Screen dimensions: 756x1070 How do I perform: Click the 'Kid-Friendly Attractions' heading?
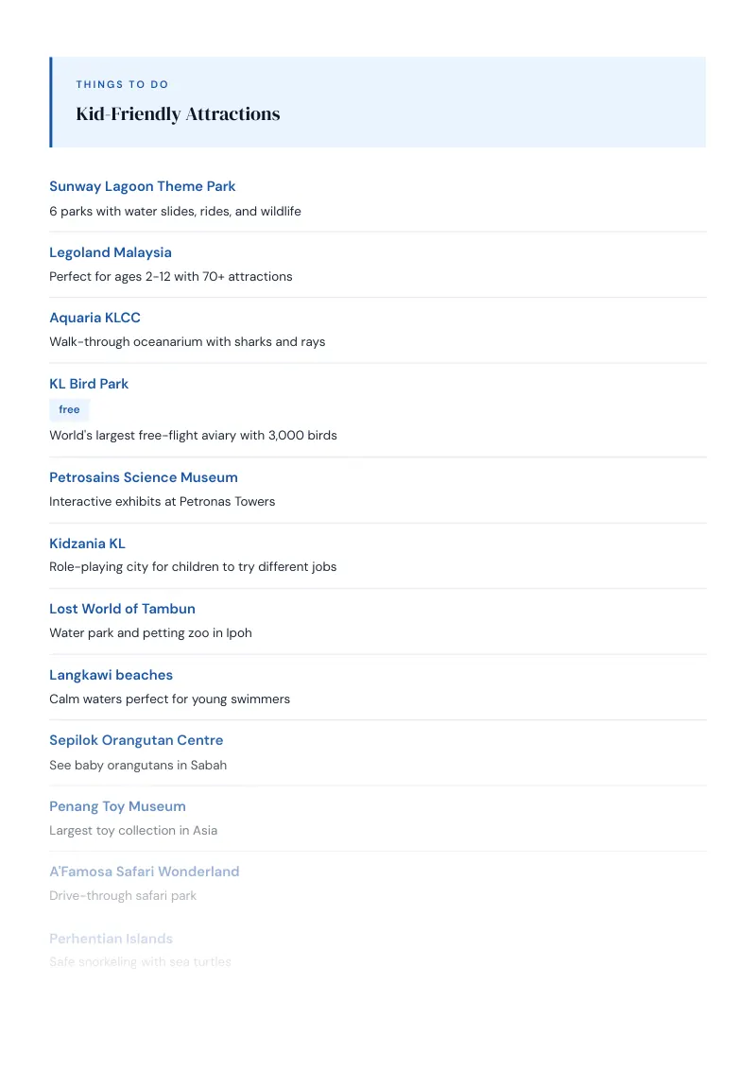tap(178, 114)
